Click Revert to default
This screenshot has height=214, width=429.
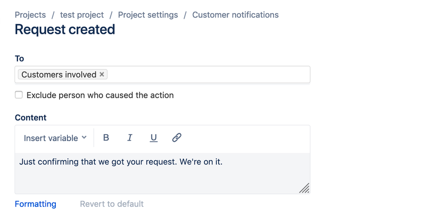pyautogui.click(x=112, y=204)
